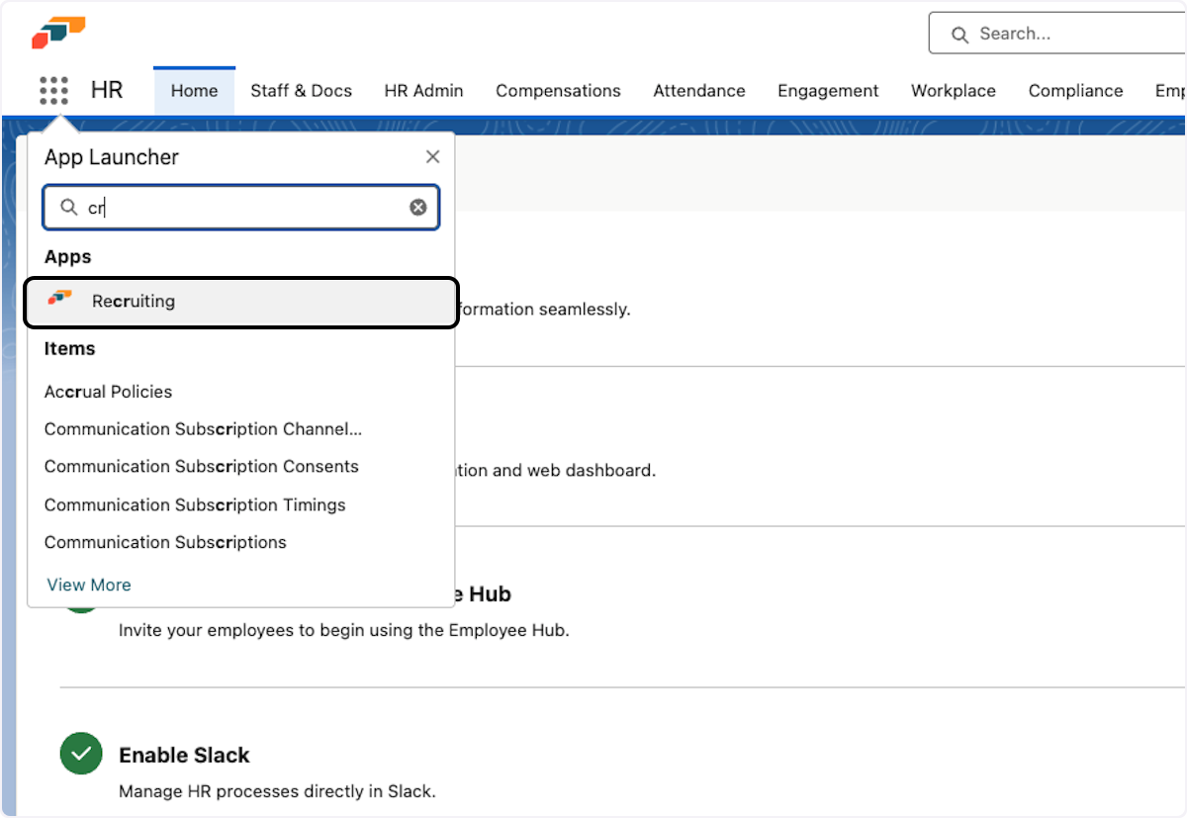Screen dimensions: 1187x818
Task: Select the Attendance tab
Action: [x=698, y=91]
